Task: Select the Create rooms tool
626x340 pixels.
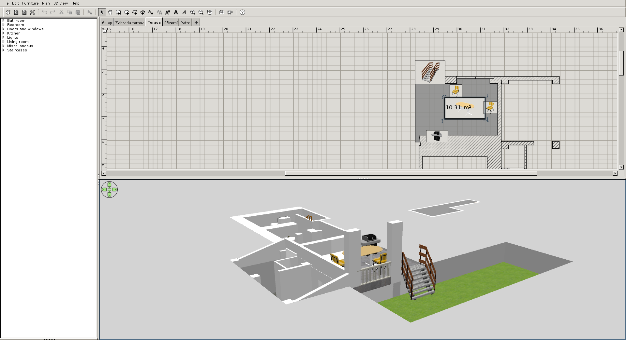Action: (x=127, y=12)
